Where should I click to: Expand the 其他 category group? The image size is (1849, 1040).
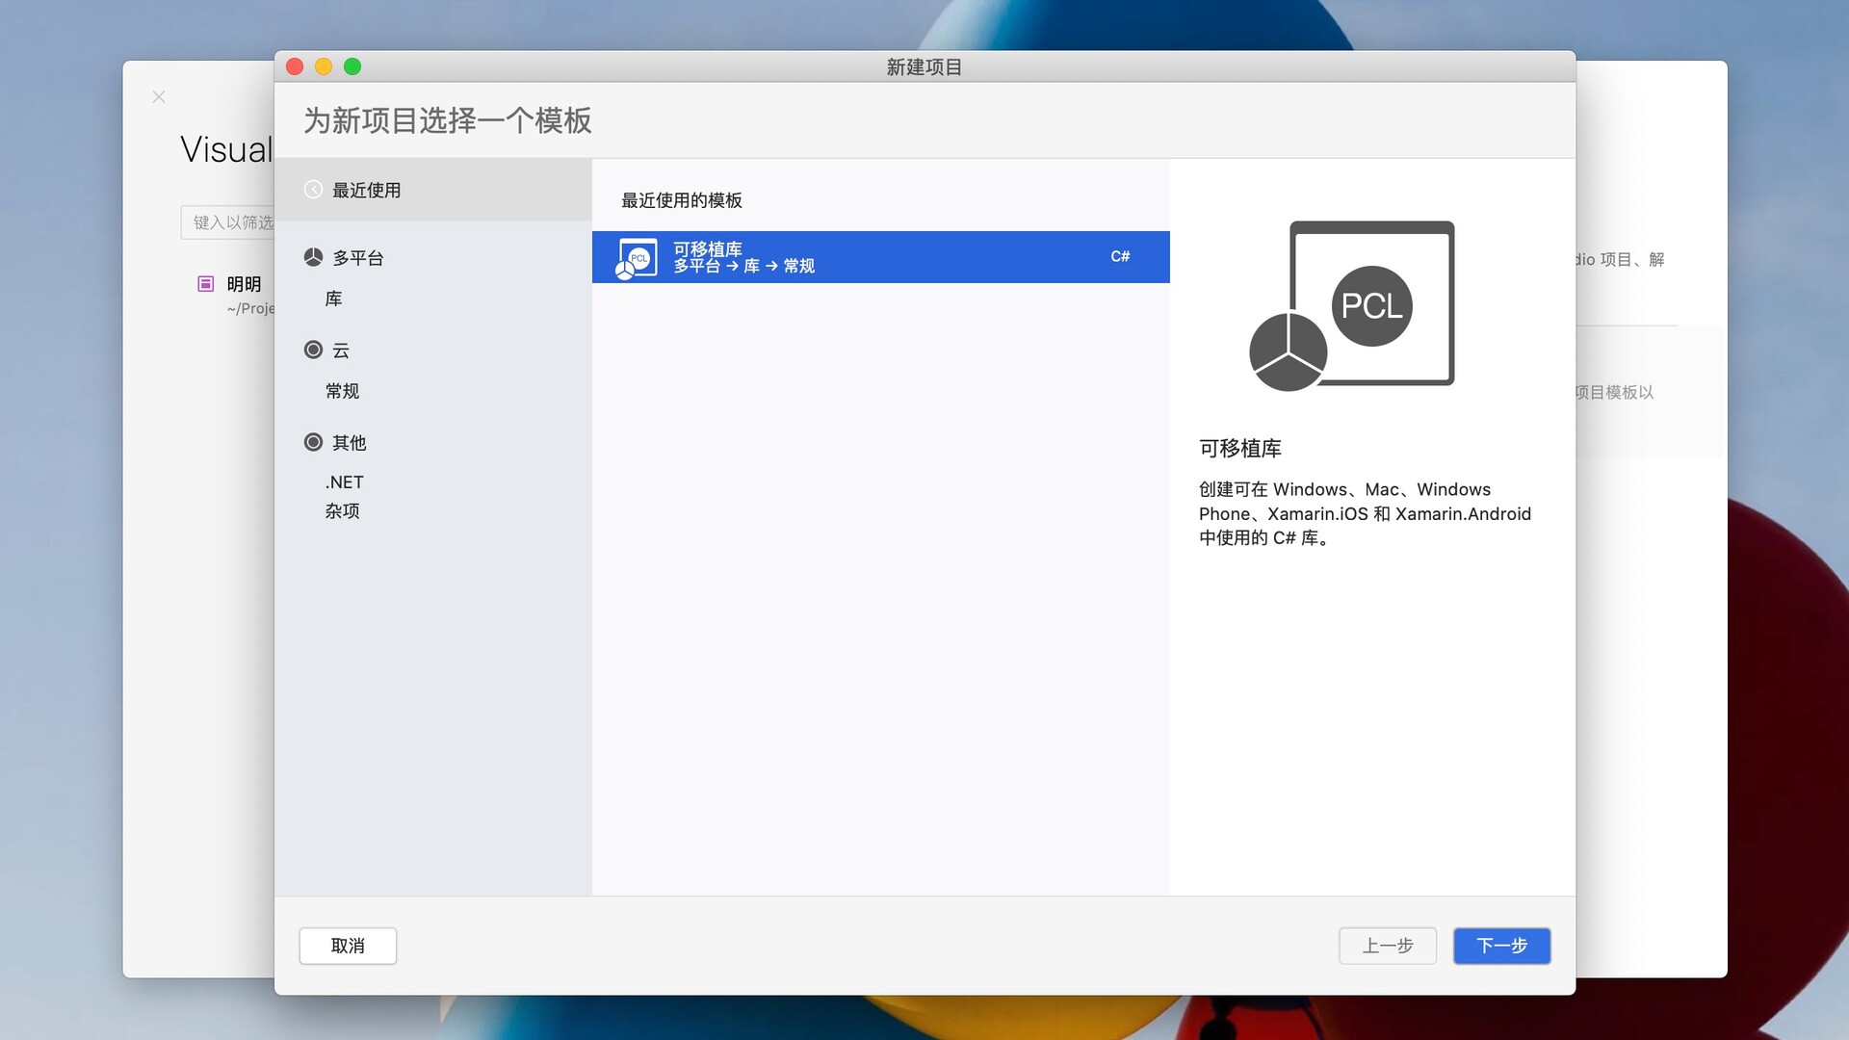click(349, 442)
